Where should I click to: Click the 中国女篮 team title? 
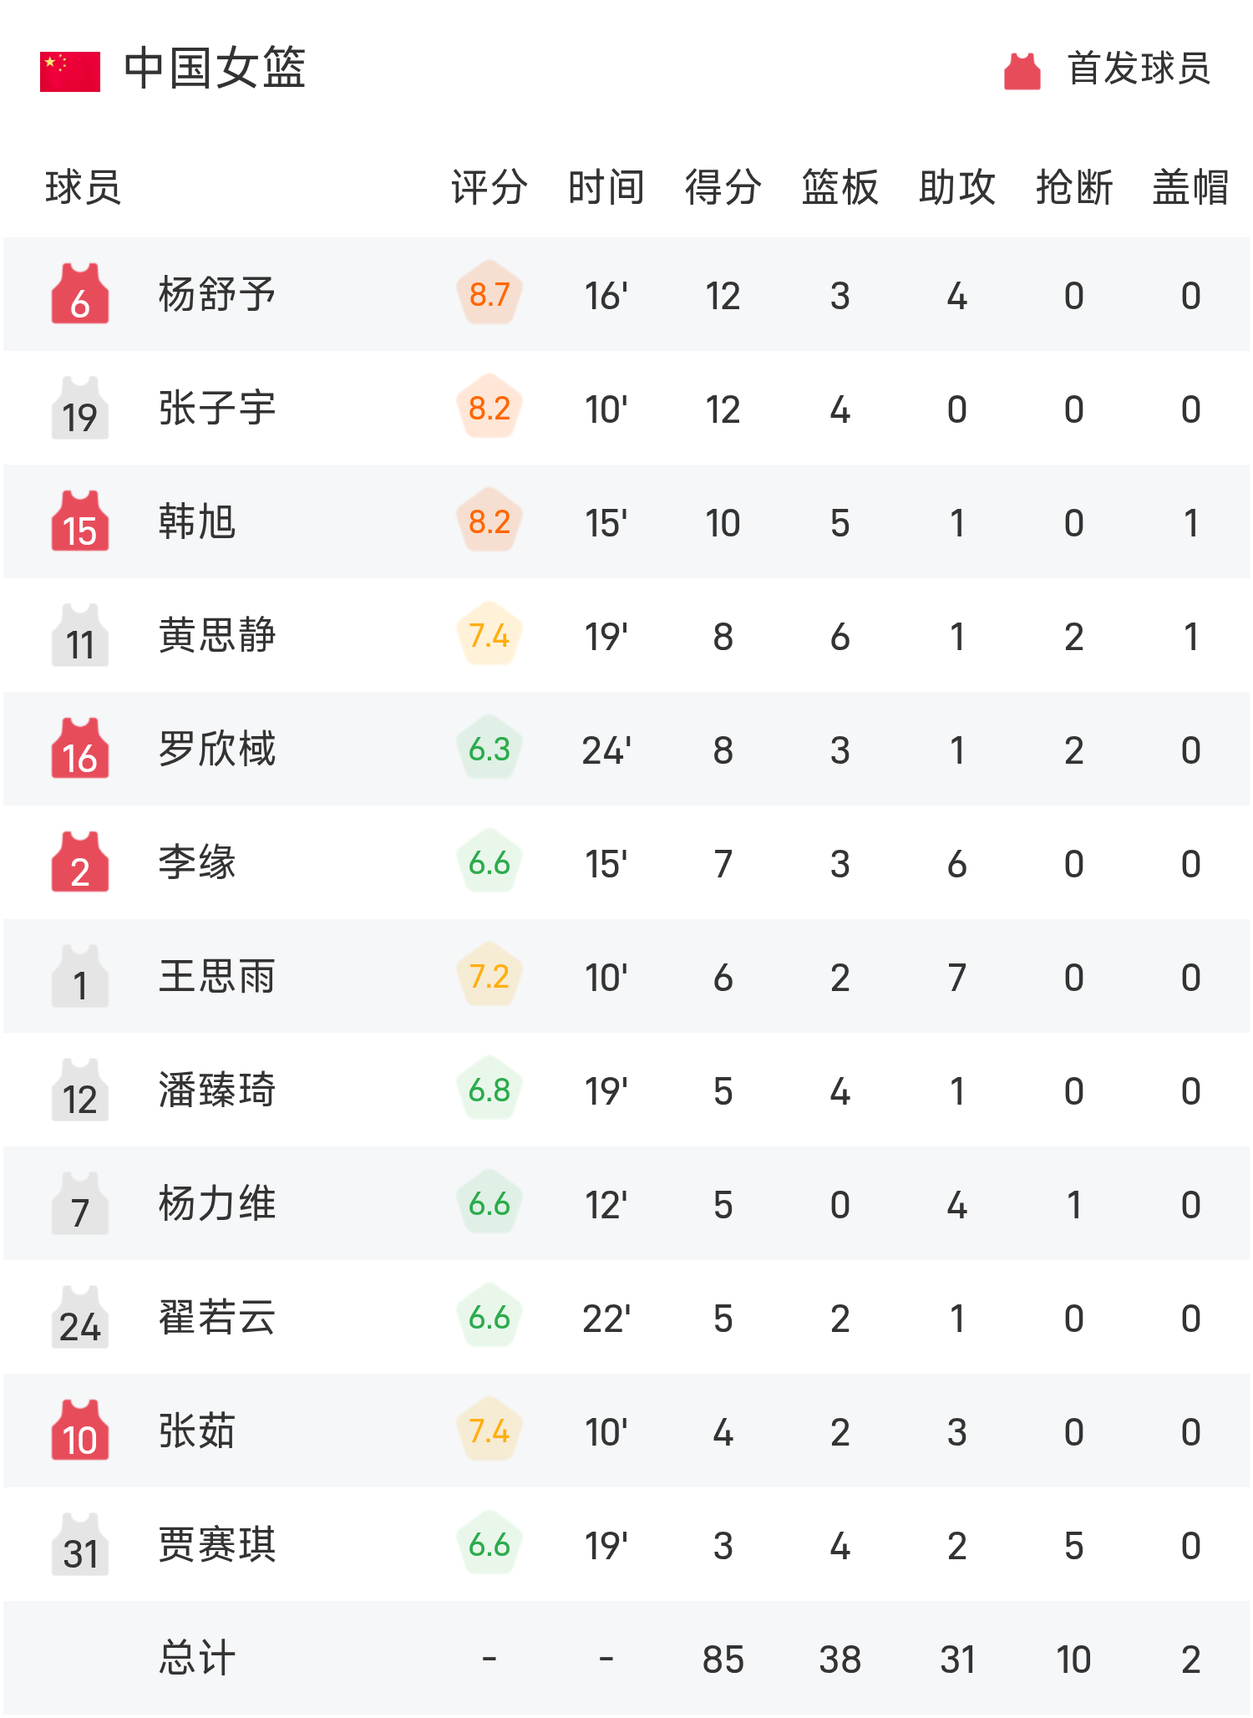[215, 69]
